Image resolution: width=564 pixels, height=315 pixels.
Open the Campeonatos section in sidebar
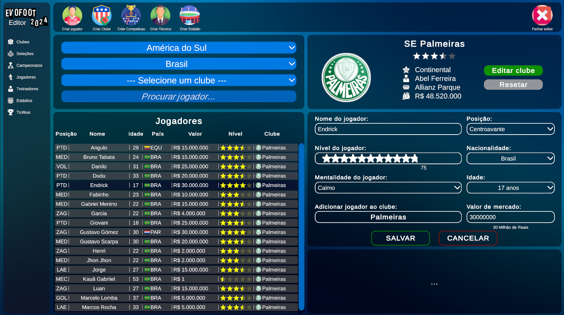[29, 66]
